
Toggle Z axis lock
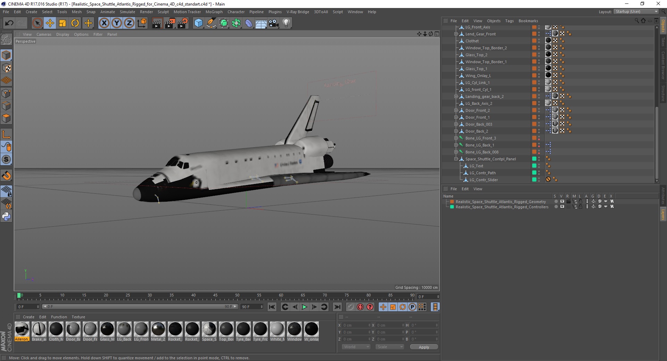[129, 23]
